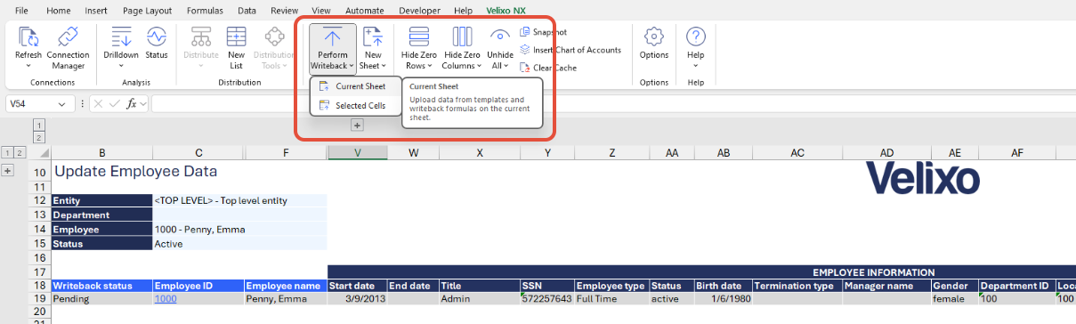The image size is (1076, 324).
Task: Open the Unhide All dropdown
Action: (x=500, y=61)
